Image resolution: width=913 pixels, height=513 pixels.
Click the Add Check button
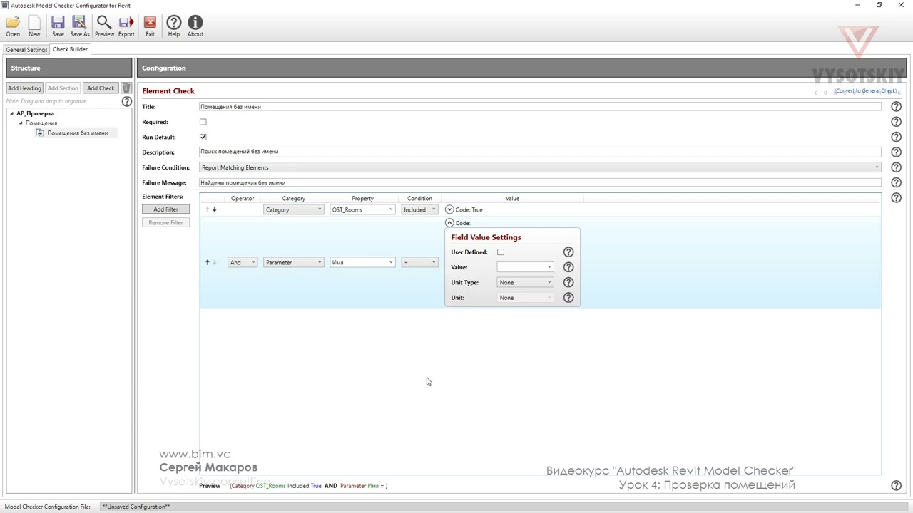(x=101, y=88)
